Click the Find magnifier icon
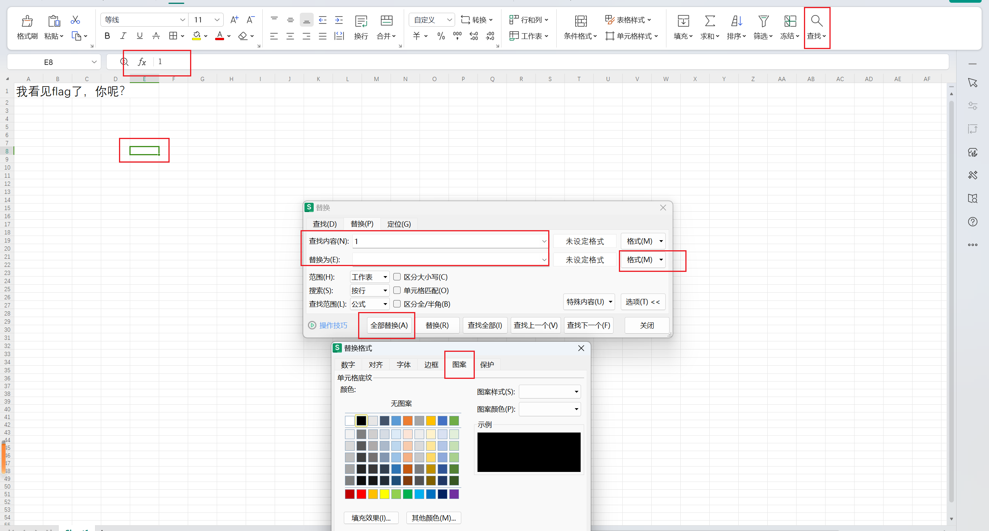 click(x=816, y=20)
